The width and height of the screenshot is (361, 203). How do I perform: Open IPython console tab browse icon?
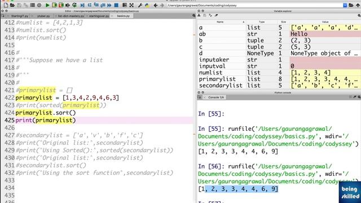(199, 98)
